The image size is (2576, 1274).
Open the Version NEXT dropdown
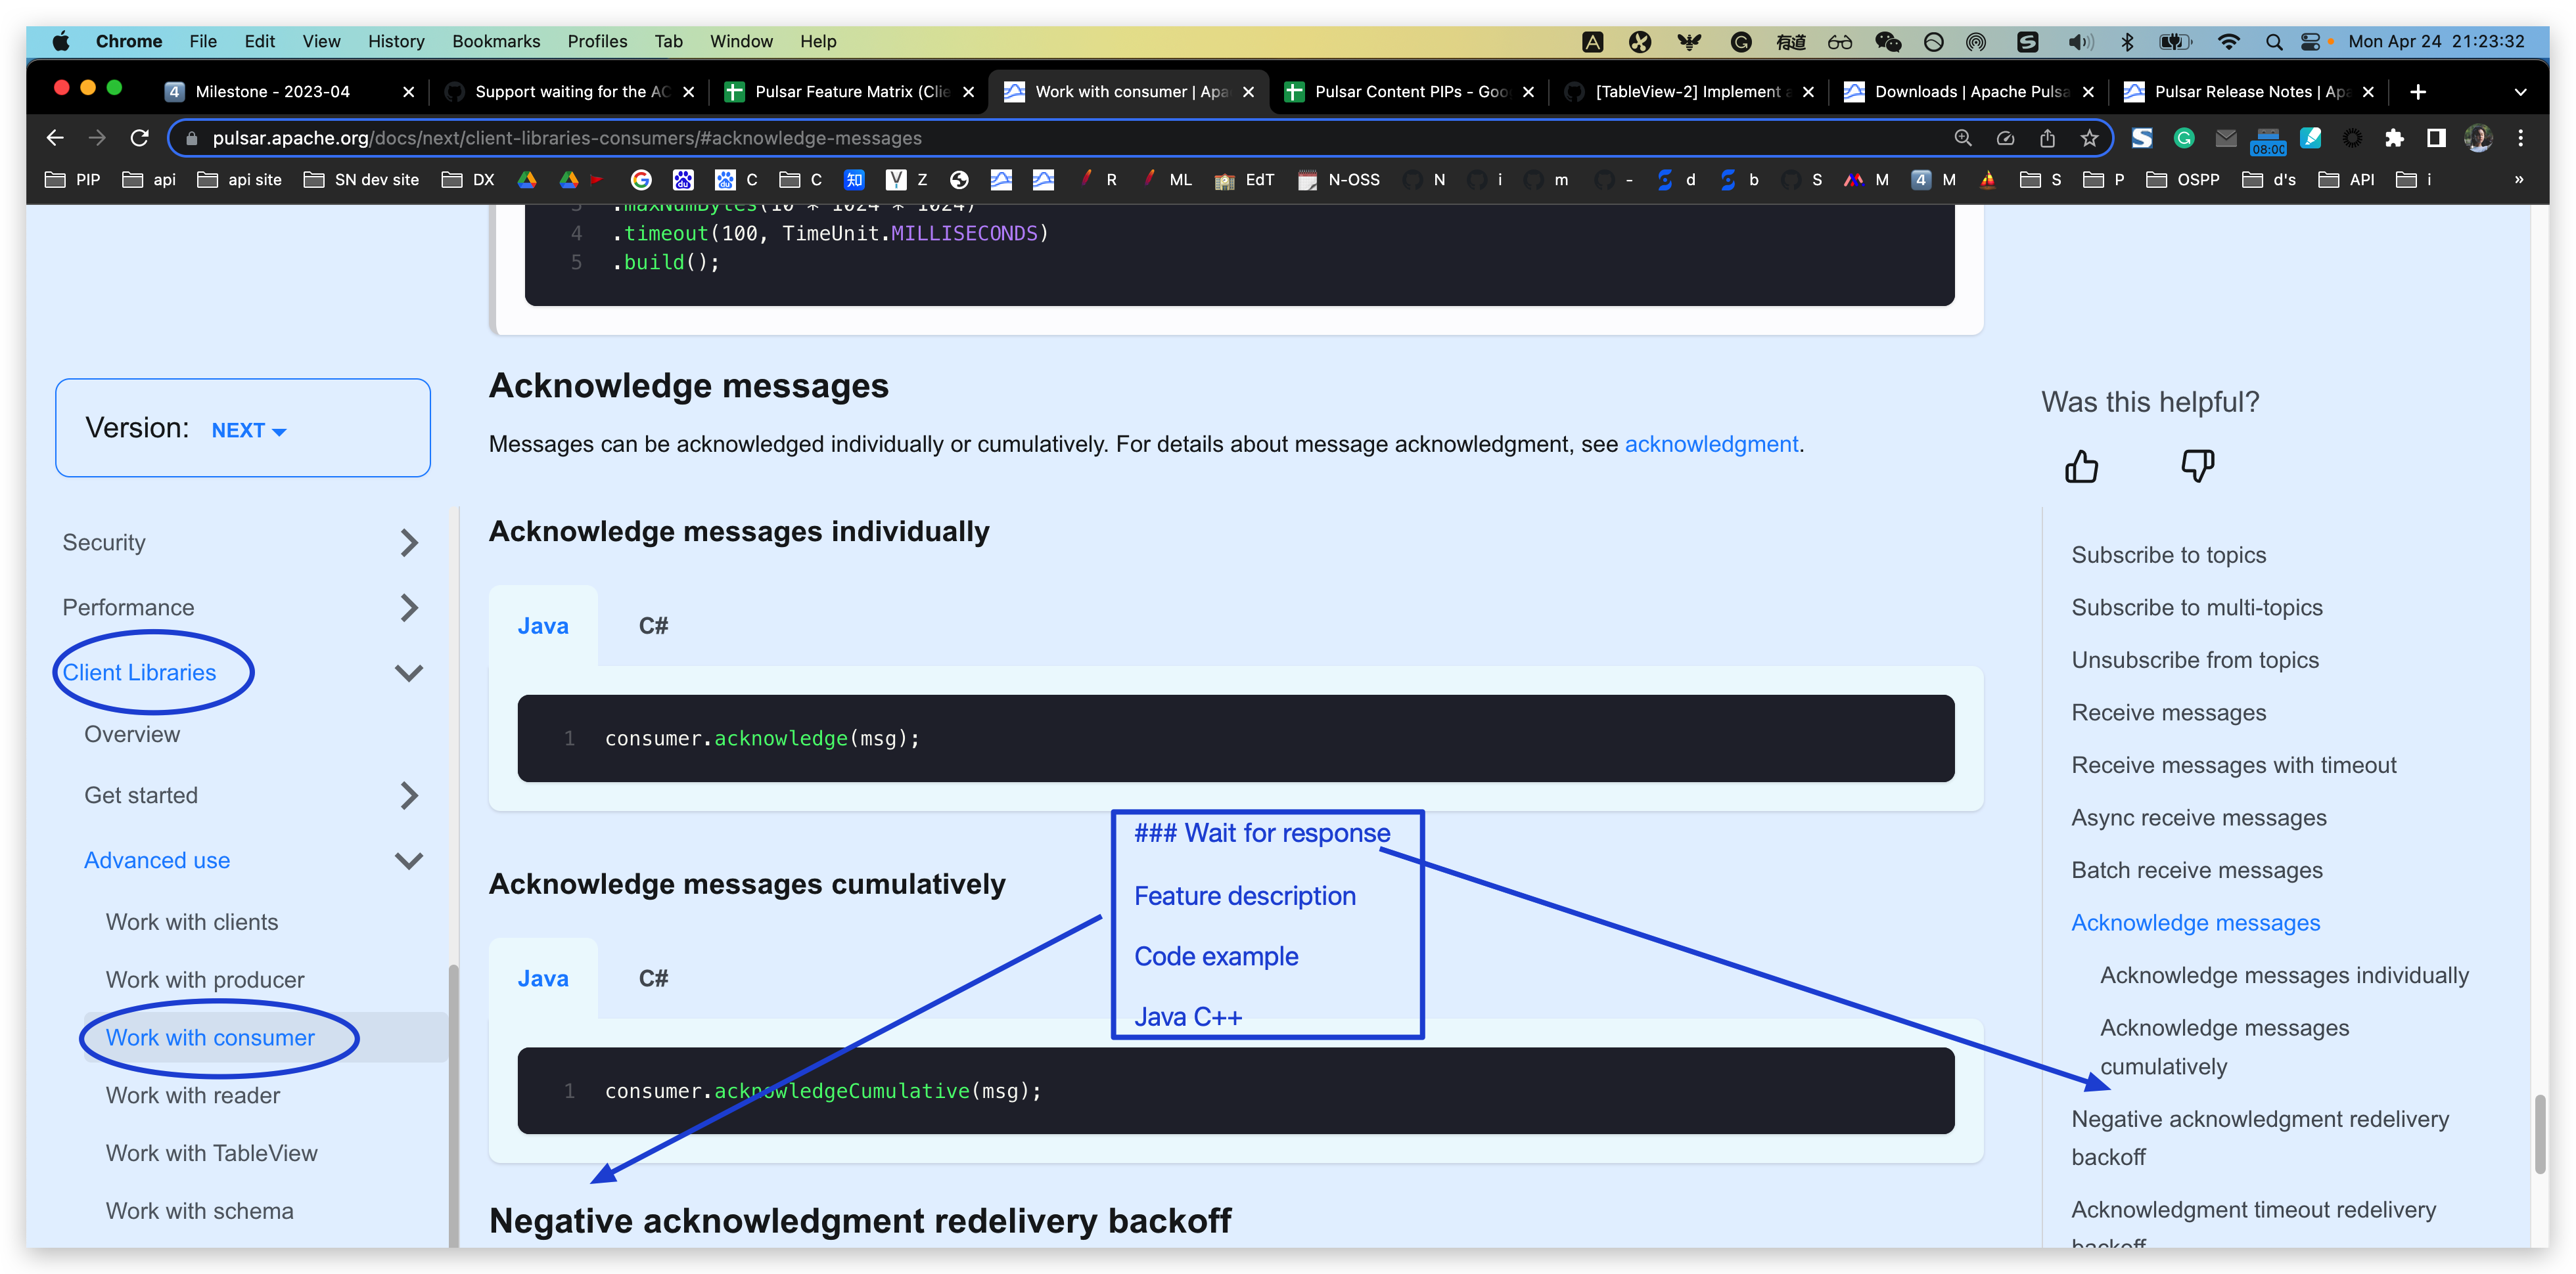(248, 431)
